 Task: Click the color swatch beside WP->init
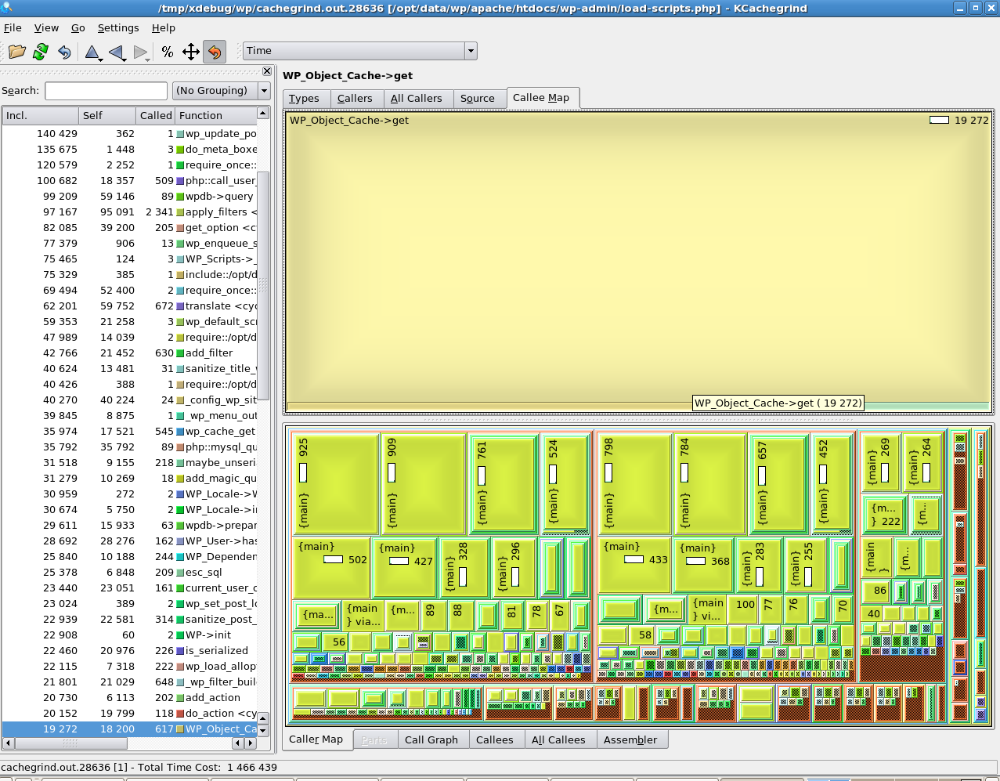pos(180,635)
